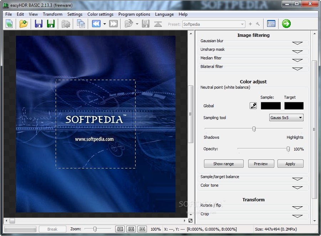Click the green arrow proceed icon

tap(286, 24)
